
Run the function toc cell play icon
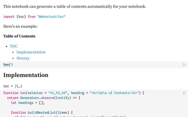[x=184, y=93]
